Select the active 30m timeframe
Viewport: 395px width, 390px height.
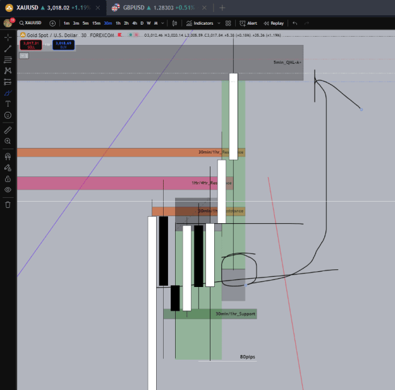click(x=108, y=23)
